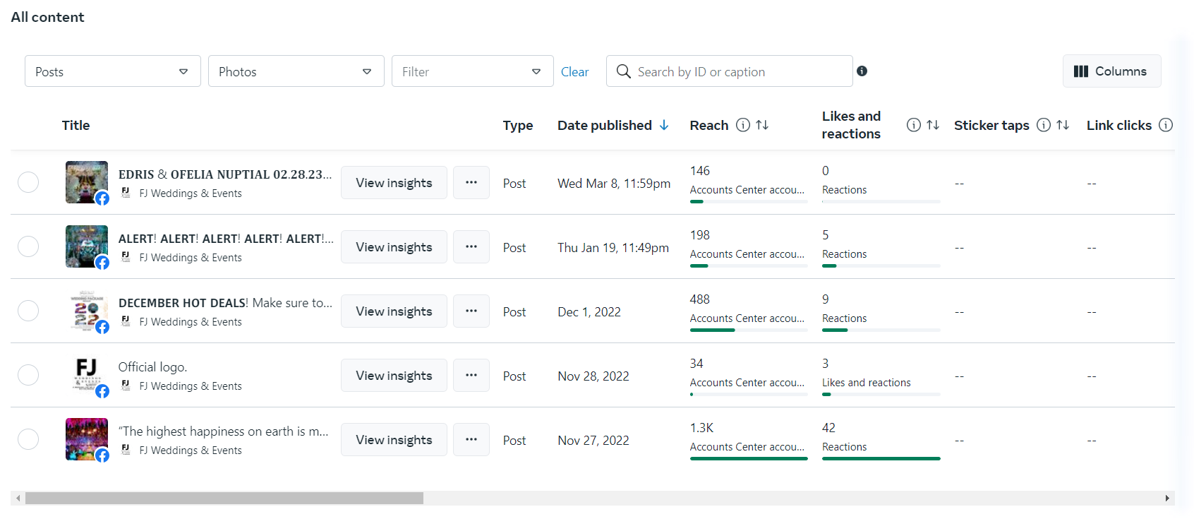View insights for DECEMBER HOT DEALS post

(394, 311)
